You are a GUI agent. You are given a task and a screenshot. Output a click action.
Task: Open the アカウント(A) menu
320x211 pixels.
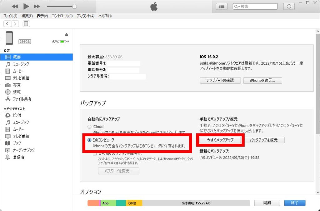pyautogui.click(x=85, y=16)
